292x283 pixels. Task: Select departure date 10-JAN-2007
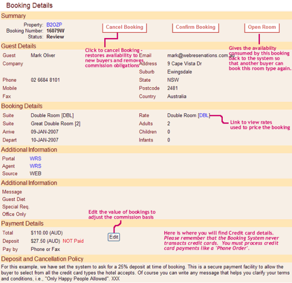point(44,140)
